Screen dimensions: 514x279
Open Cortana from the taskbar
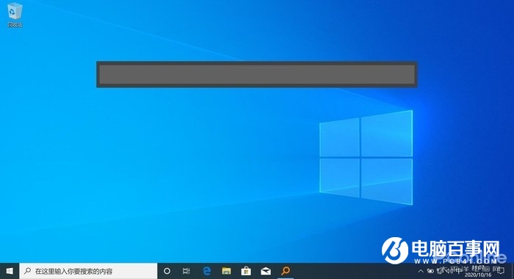coord(167,271)
